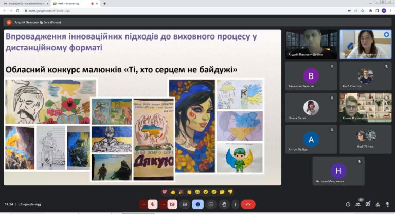Click the presenter name bar Андрій Павлович Дубига
395x214 pixels.
click(x=197, y=22)
